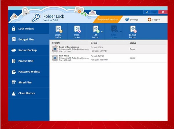This screenshot has width=174, height=129.
Task: Select the Fort Knox locker name
Action: 64,56
